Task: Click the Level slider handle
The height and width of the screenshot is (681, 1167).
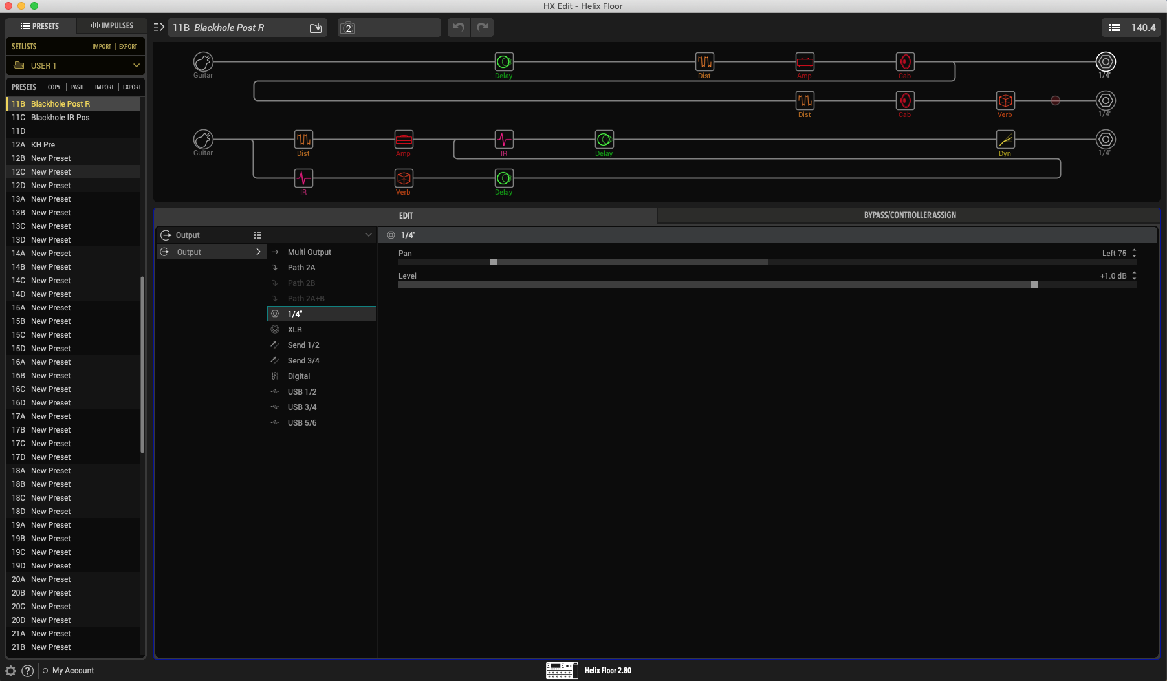Action: coord(1034,285)
